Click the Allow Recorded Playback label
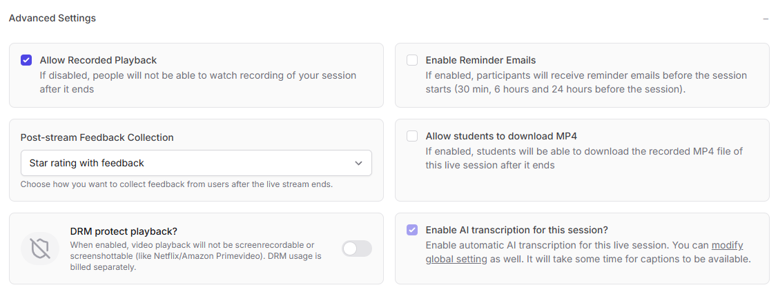Image resolution: width=778 pixels, height=292 pixels. (x=98, y=60)
